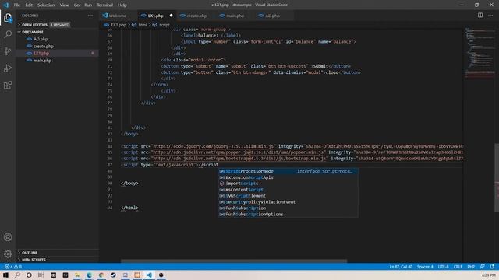Screen dimensions: 499x280
Task: Open the View menu
Action: tap(64, 5)
